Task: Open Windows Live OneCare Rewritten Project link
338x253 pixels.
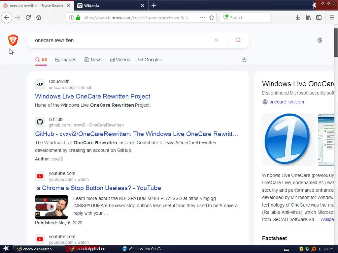Action: point(93,96)
